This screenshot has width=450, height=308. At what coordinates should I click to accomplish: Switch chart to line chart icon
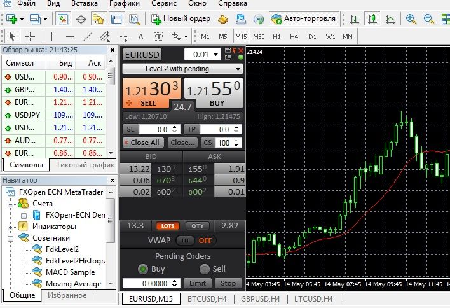tap(390, 19)
